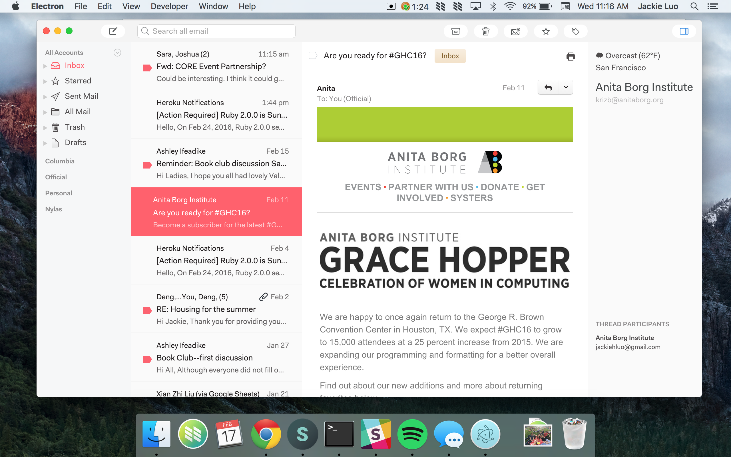Star the current email thread

[545, 31]
